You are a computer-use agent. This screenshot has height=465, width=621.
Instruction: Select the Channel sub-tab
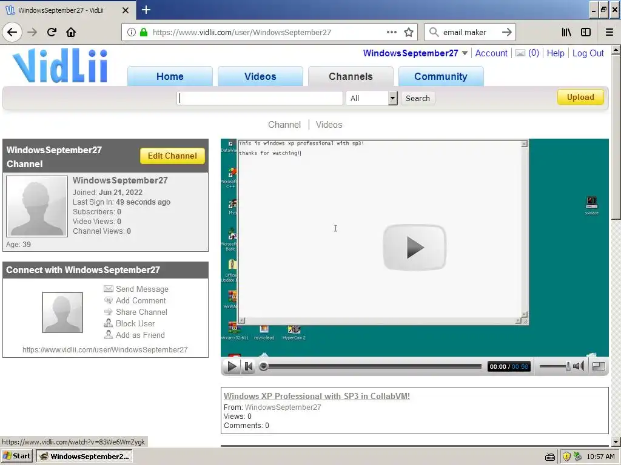point(284,125)
